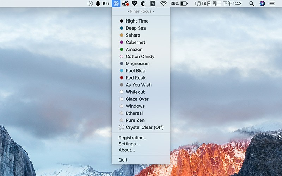Pick the As You Wish theme
282x176 pixels.
point(141,85)
